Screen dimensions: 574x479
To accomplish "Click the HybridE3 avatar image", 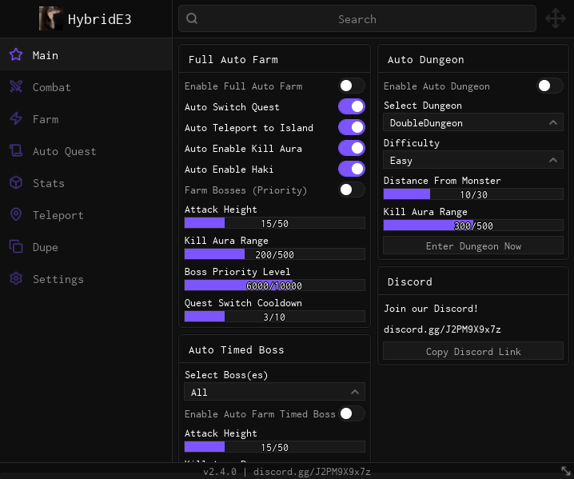I will click(51, 18).
